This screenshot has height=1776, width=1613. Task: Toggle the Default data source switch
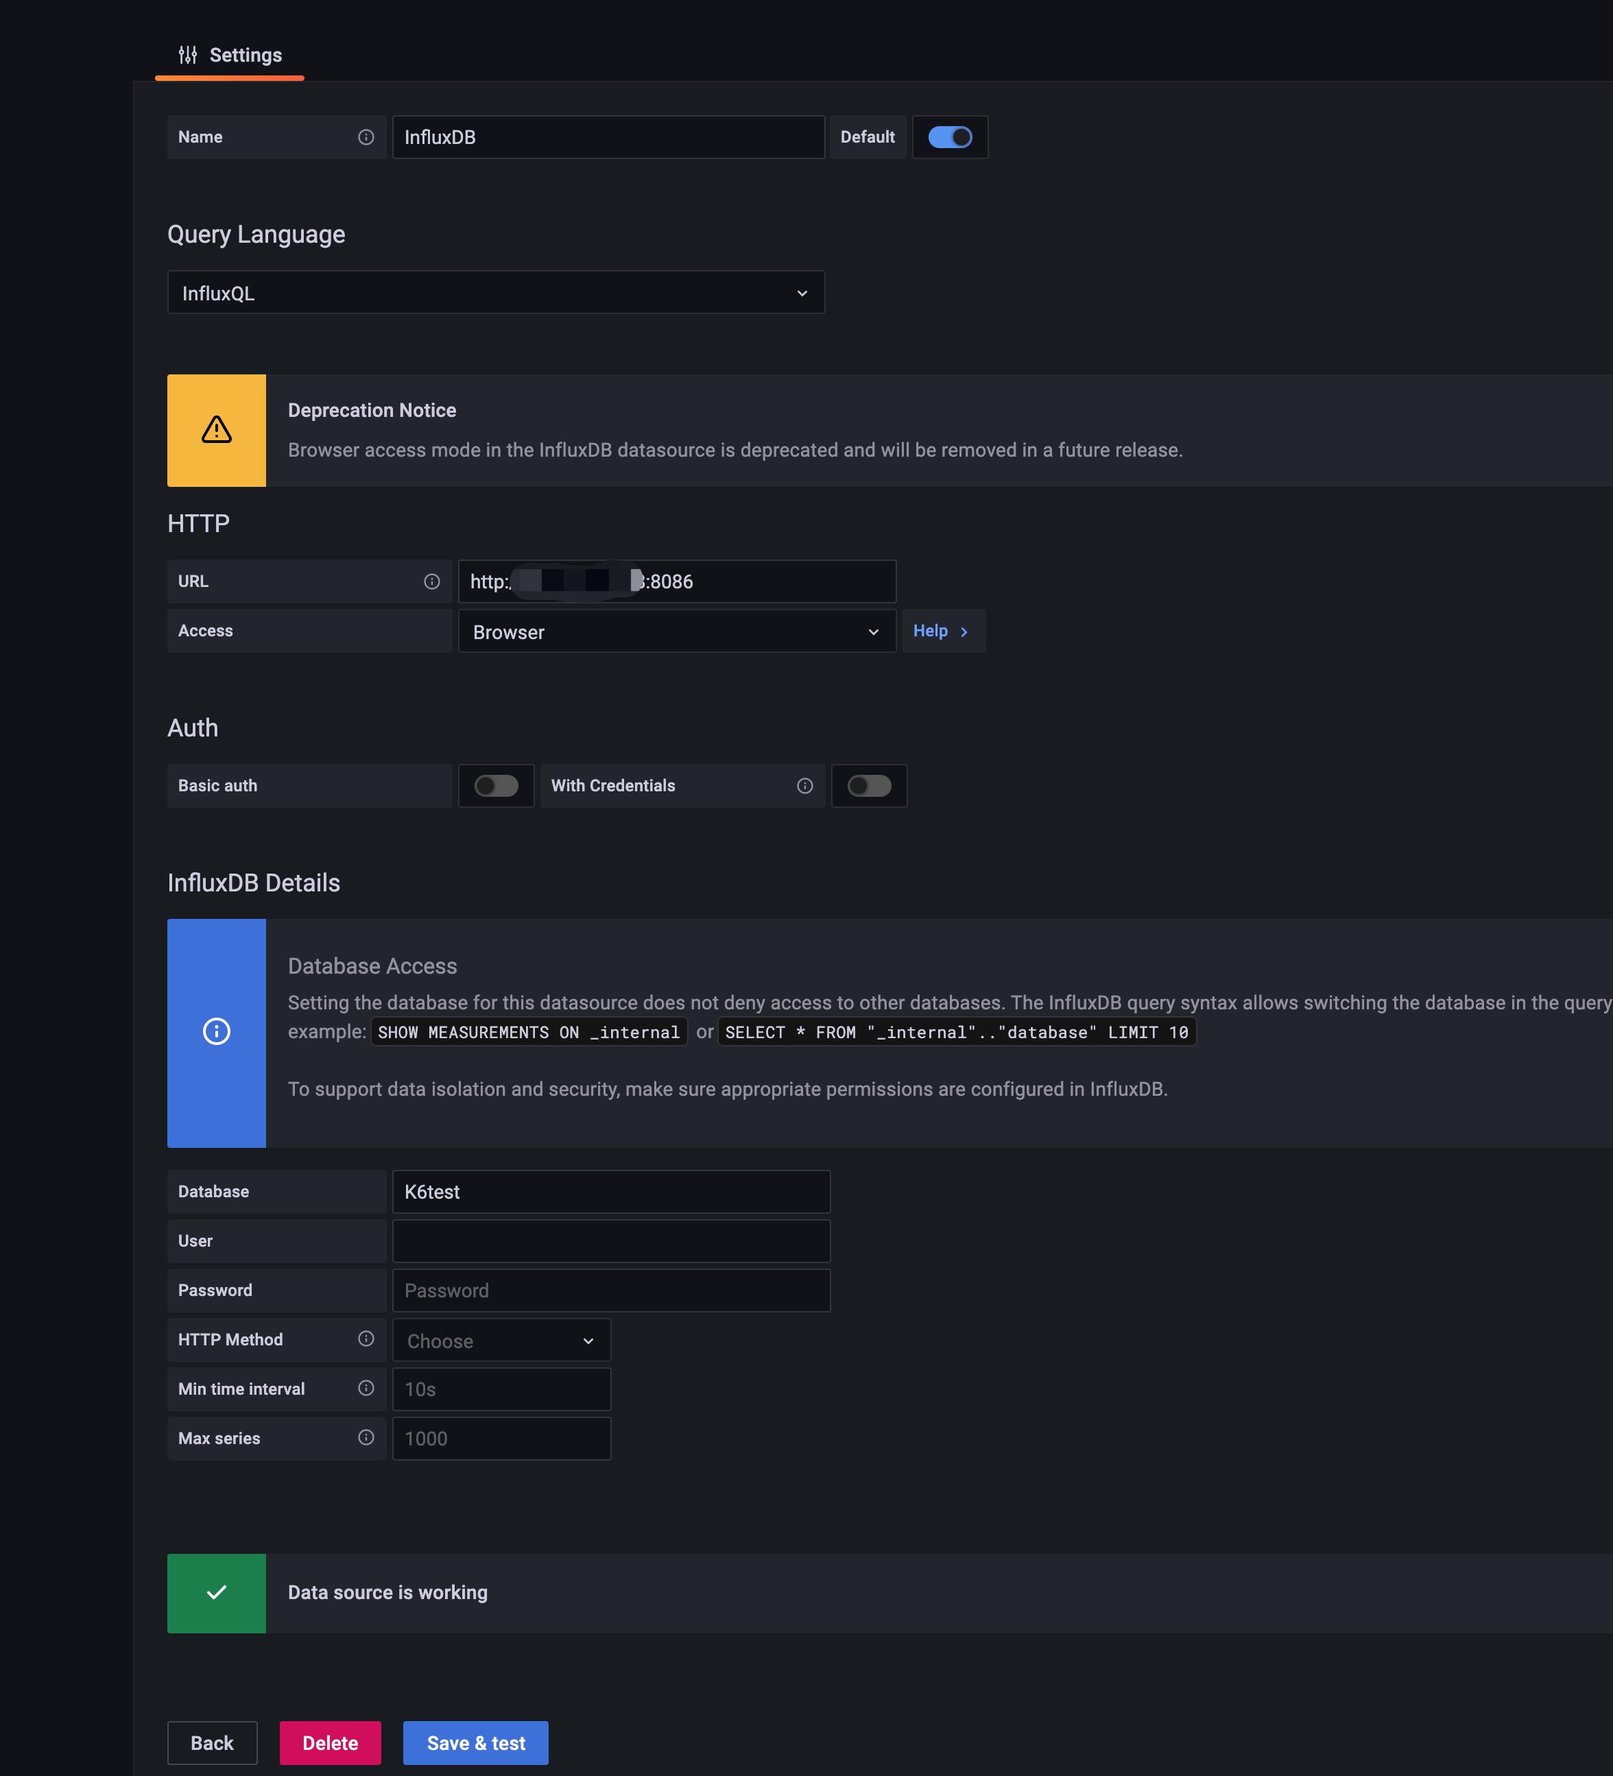coord(950,137)
